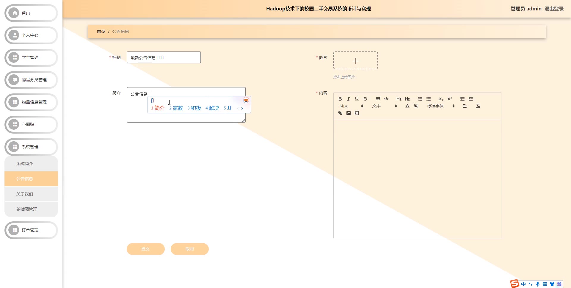Apply blockquote formatting
This screenshot has height=288, width=571.
coord(378,99)
